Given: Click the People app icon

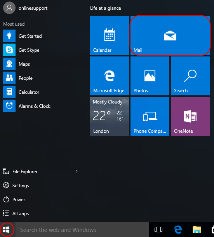Looking at the screenshot, I should (x=9, y=78).
